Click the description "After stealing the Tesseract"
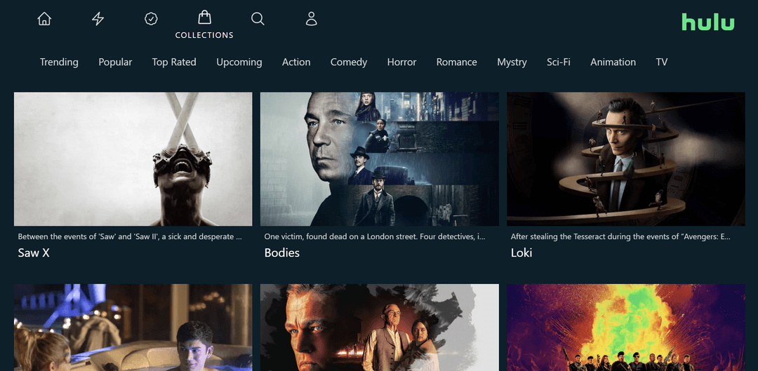The height and width of the screenshot is (371, 758). (x=620, y=237)
